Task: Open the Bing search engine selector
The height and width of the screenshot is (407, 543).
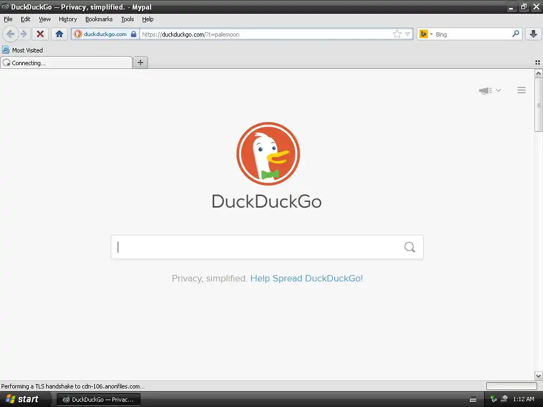Action: pos(426,34)
